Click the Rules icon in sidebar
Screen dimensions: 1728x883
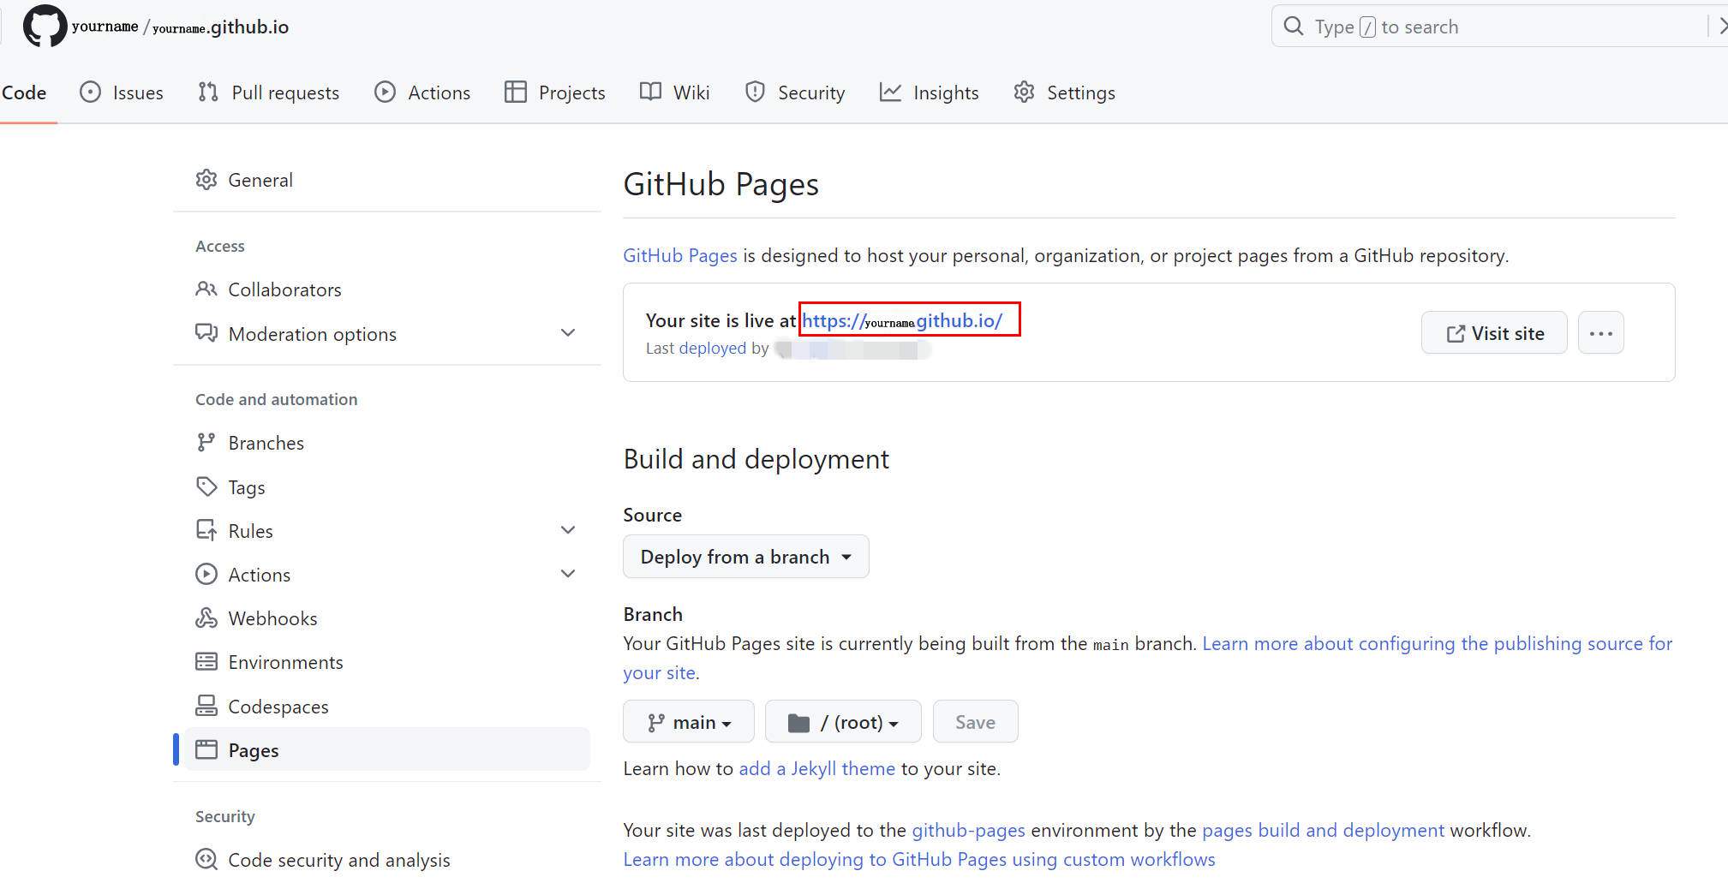[x=206, y=531]
